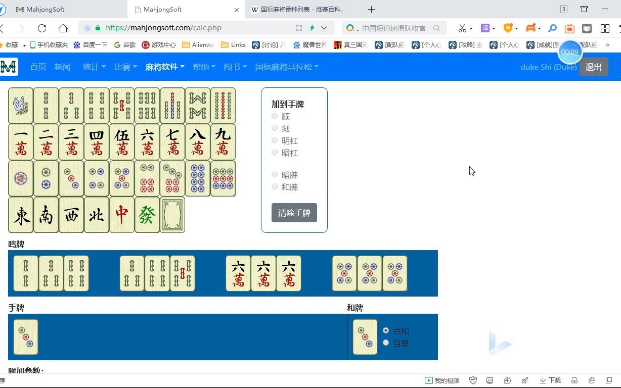Switch to first MahjongSoft tab

click(63, 9)
